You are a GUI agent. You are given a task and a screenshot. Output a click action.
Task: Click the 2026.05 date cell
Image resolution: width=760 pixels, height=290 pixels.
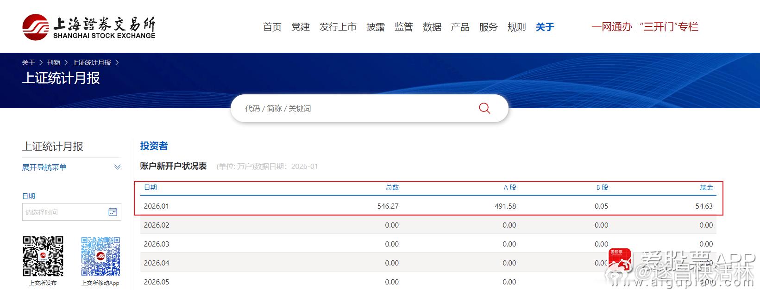click(x=157, y=282)
